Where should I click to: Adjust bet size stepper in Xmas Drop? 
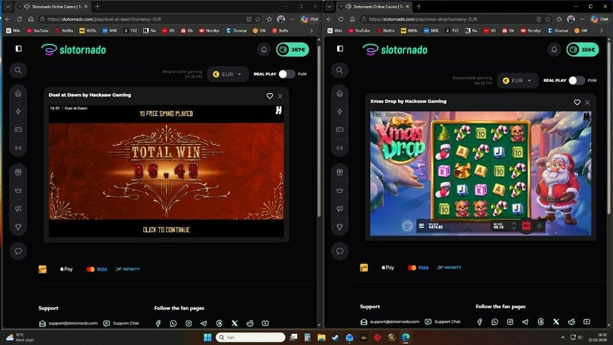(514, 226)
